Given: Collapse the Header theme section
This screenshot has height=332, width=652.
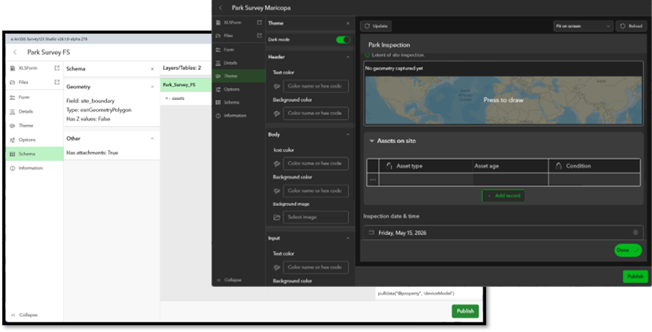Looking at the screenshot, I should (348, 57).
